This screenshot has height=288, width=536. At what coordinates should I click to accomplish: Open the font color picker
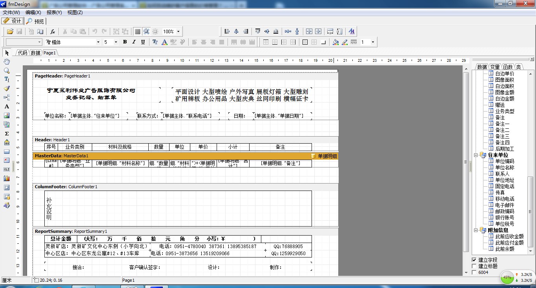(x=164, y=42)
